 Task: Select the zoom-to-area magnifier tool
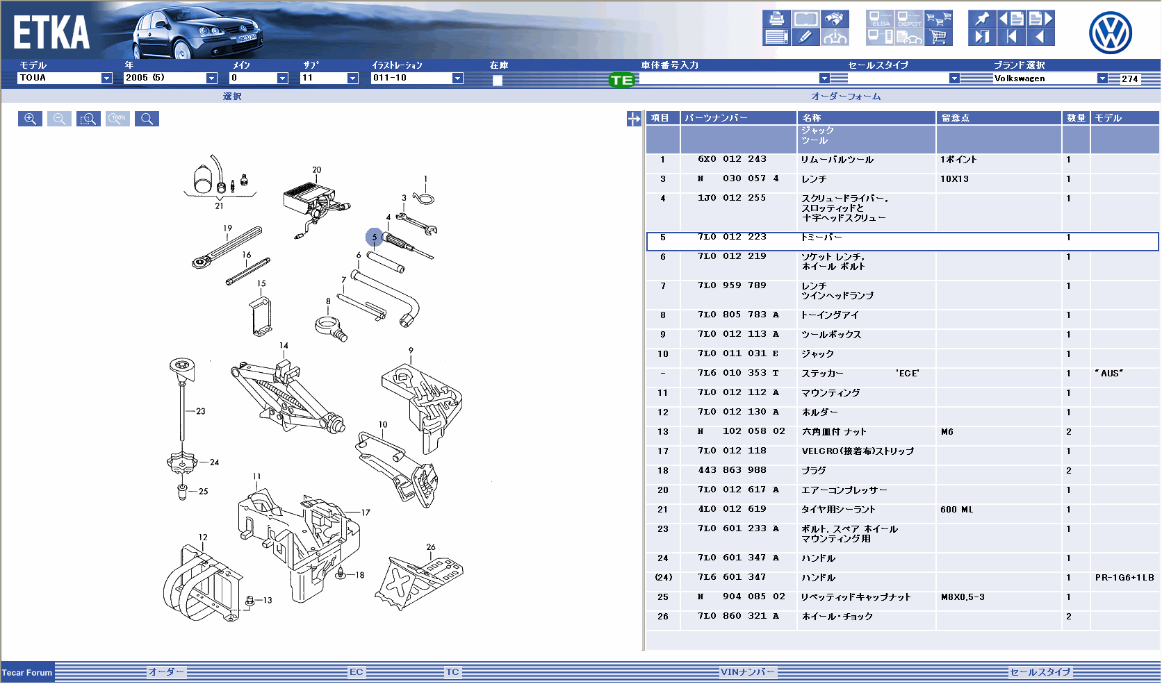pyautogui.click(x=88, y=119)
